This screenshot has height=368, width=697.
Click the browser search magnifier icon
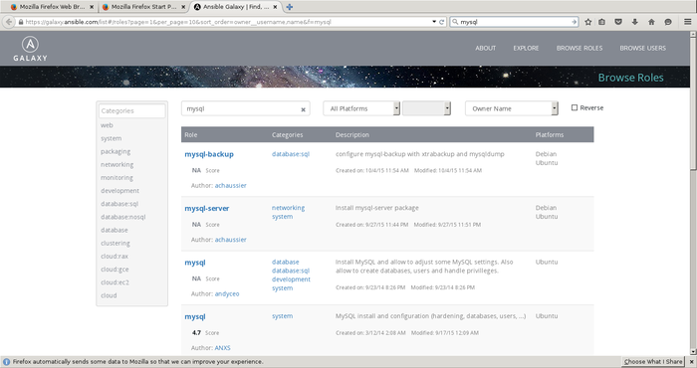pos(455,22)
